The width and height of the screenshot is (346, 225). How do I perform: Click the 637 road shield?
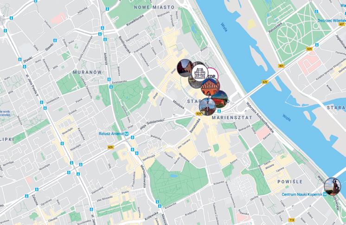(x=342, y=24)
